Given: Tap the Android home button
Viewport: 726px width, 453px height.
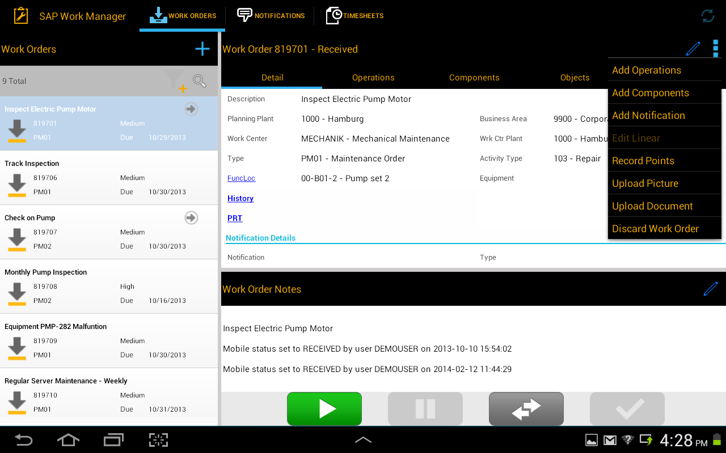Looking at the screenshot, I should (x=67, y=440).
